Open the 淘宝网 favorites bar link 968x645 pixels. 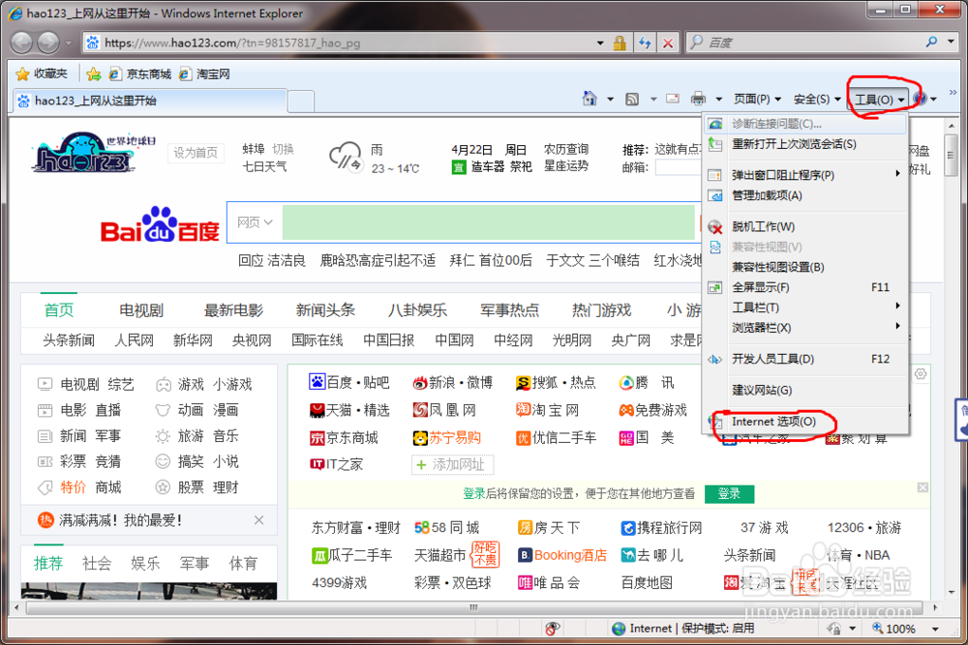204,74
